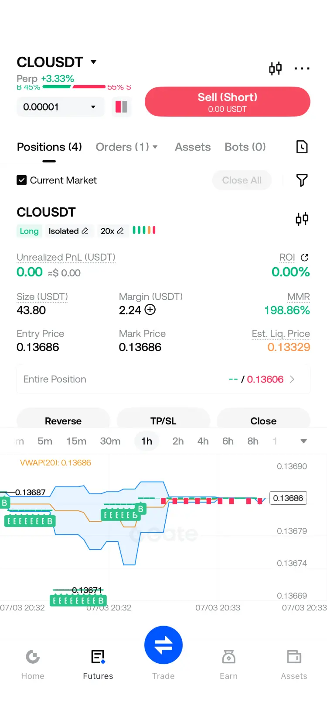327x710 pixels.
Task: Select the 2h chart interval
Action: coord(178,441)
